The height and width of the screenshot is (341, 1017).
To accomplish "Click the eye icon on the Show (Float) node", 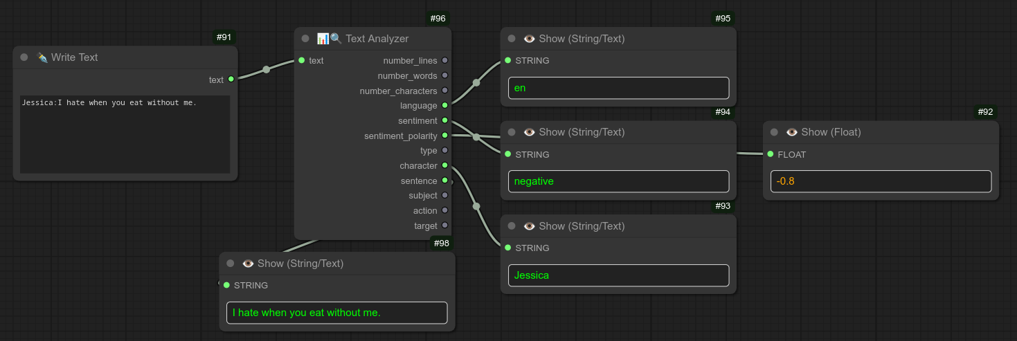I will (792, 132).
